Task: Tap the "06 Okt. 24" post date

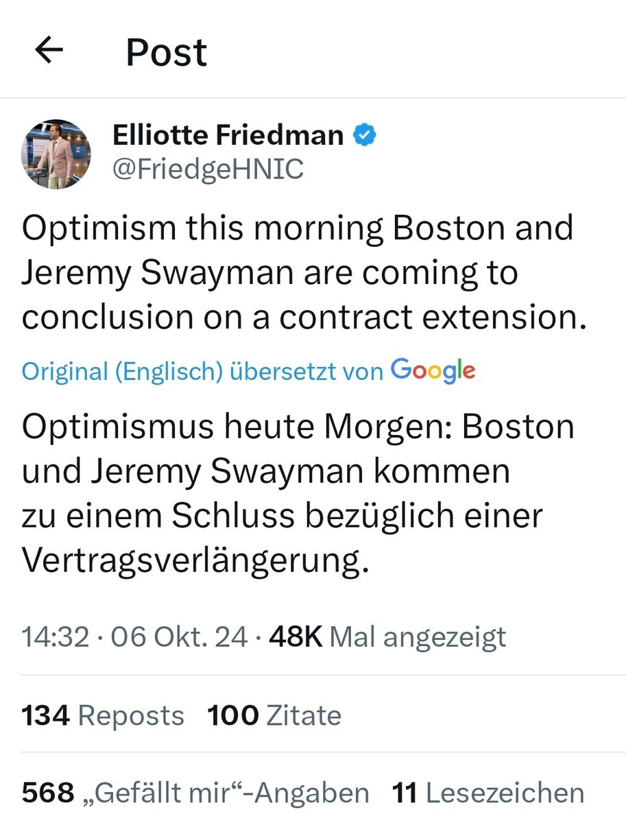Action: point(179,637)
